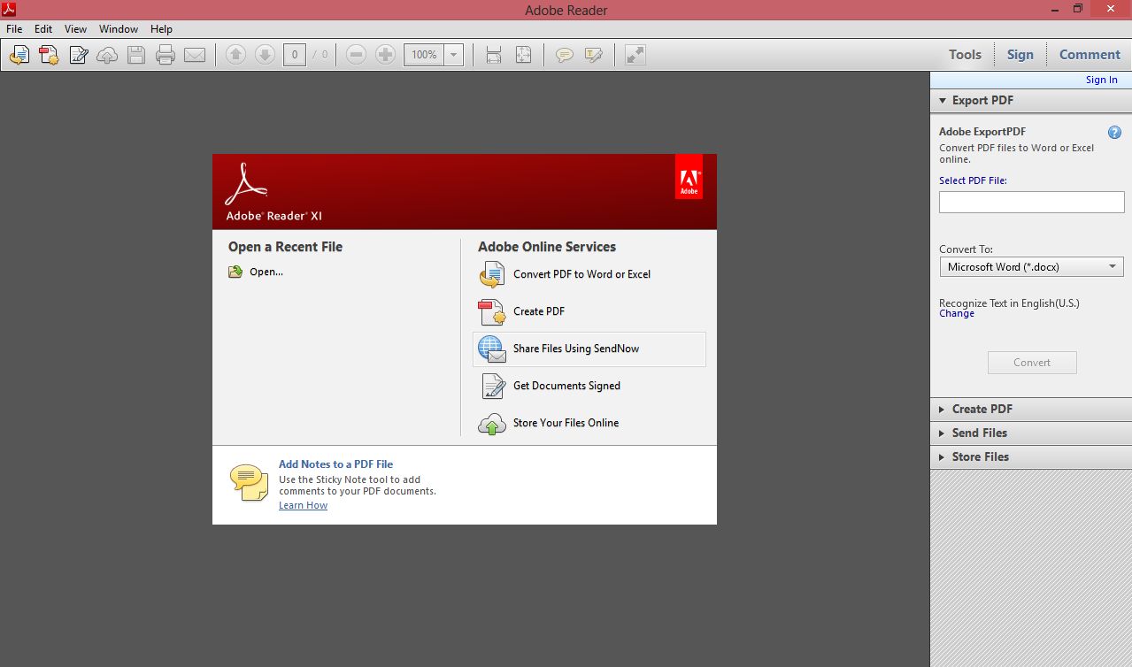Click the Select PDF File label
1132x667 pixels.
pyautogui.click(x=973, y=180)
